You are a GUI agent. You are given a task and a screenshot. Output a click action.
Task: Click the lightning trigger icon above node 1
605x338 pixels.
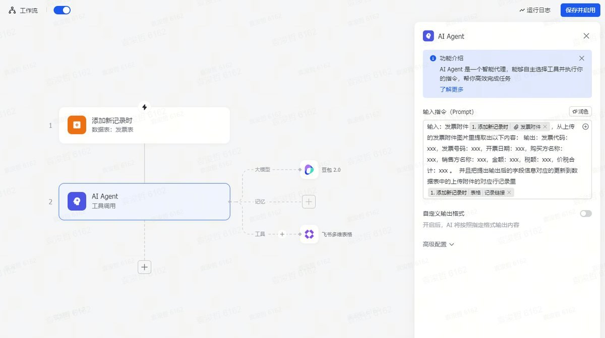(x=145, y=107)
